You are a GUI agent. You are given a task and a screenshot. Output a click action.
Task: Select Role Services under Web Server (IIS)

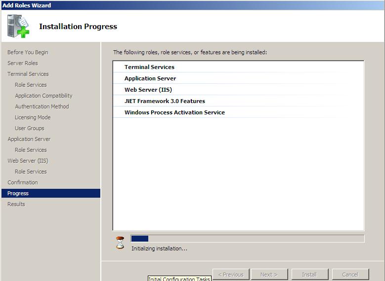pos(31,171)
